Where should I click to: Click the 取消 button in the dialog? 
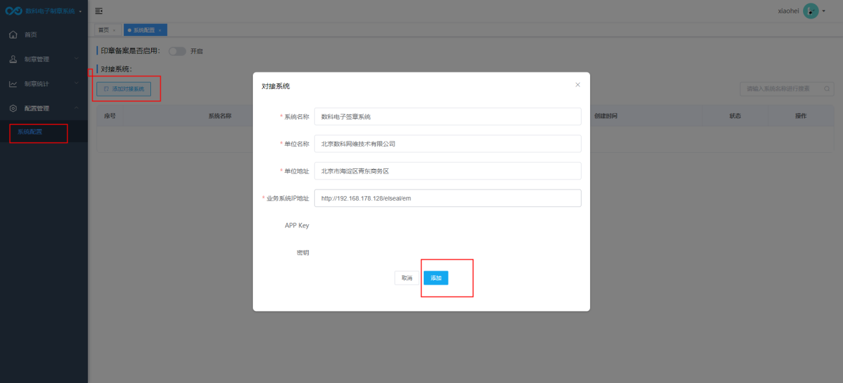tap(407, 278)
